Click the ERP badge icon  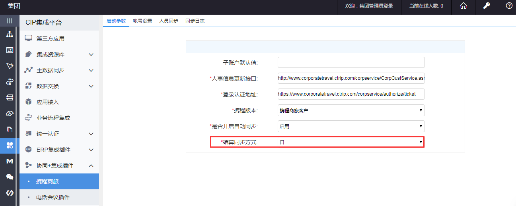pos(28,150)
